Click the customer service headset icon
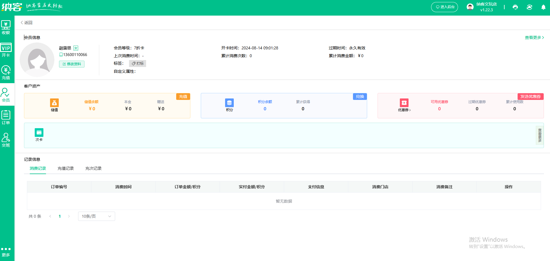The image size is (550, 261). click(515, 7)
